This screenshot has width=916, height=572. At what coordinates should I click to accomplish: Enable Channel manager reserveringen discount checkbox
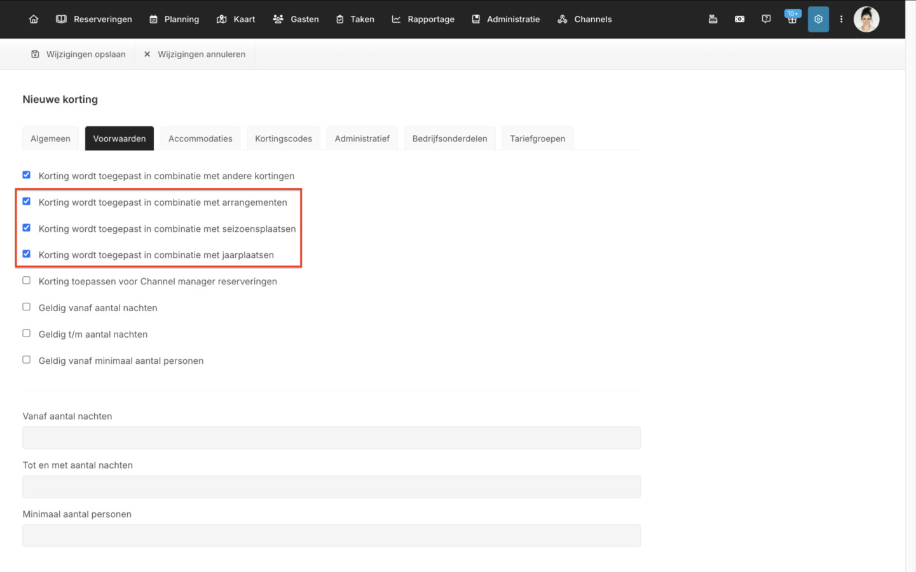pyautogui.click(x=27, y=281)
